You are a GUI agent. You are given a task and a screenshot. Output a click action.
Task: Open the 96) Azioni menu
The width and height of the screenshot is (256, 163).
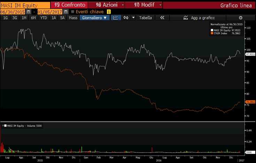[107, 5]
